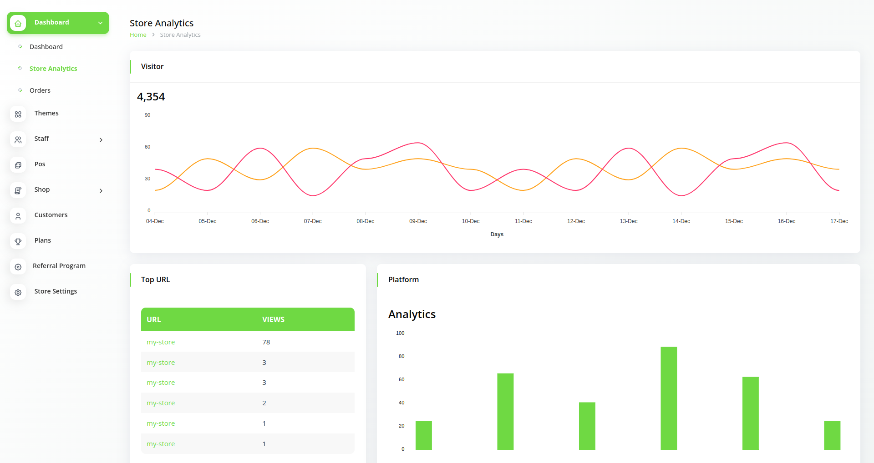Expand the Shop submenu arrow

pyautogui.click(x=101, y=191)
